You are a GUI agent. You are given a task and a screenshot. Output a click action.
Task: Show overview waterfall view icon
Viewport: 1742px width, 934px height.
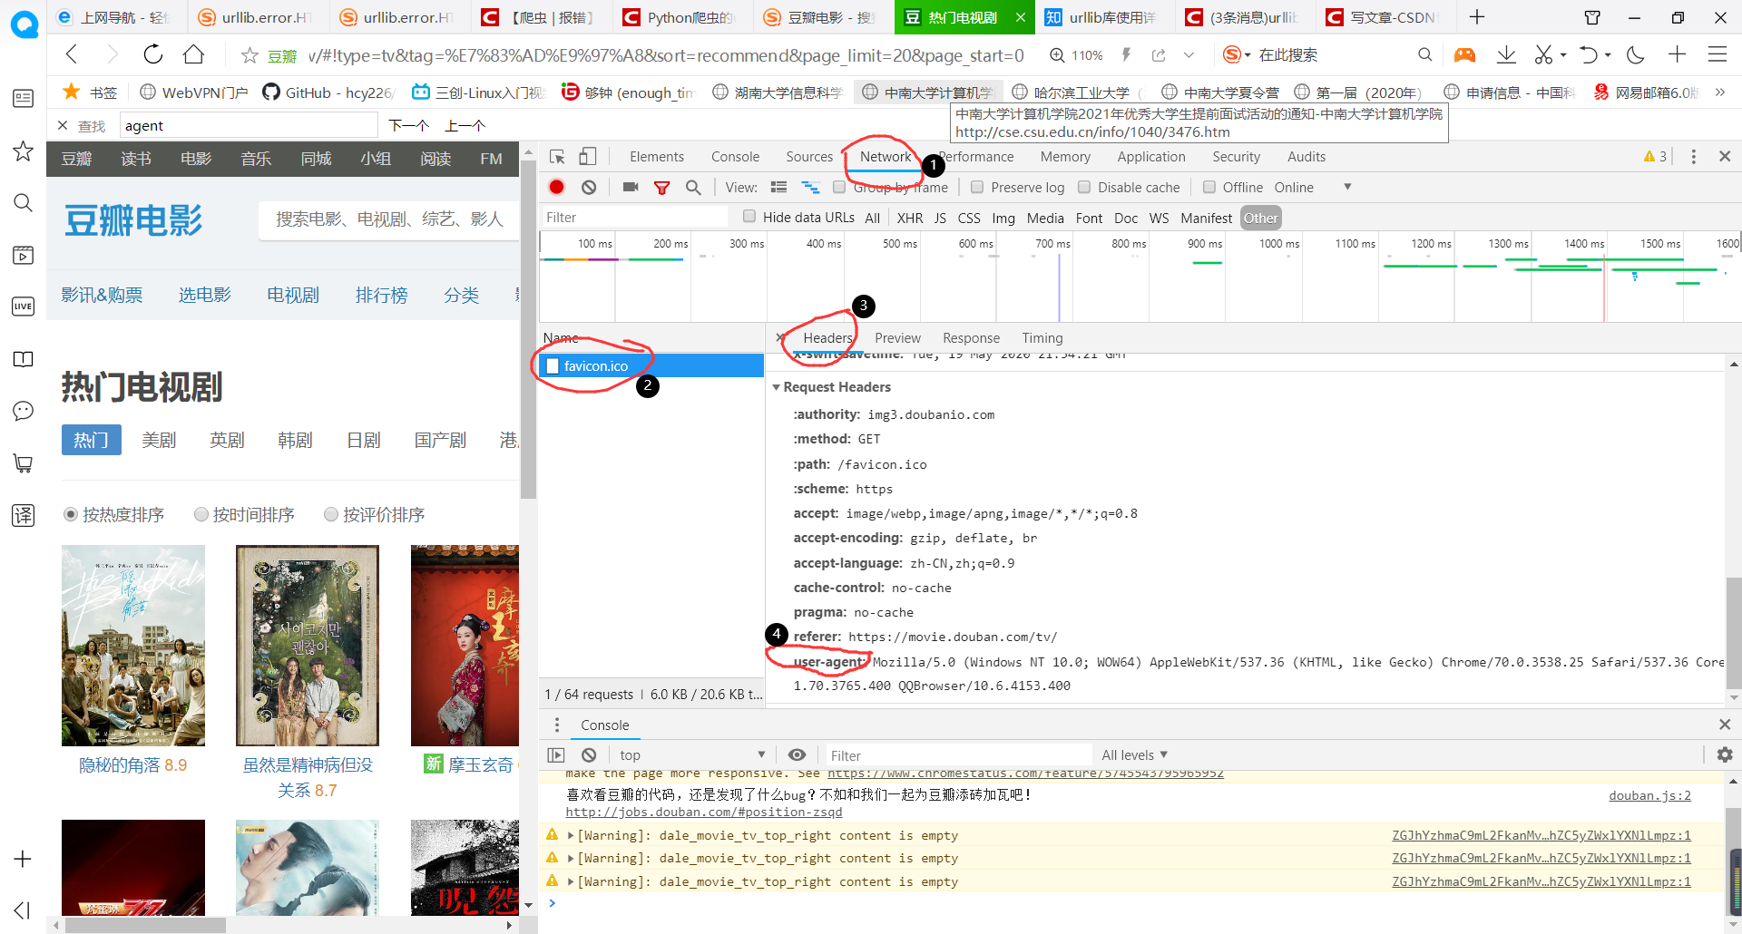(x=810, y=187)
